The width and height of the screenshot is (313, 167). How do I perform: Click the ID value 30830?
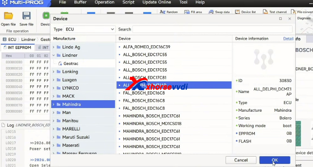click(285, 81)
